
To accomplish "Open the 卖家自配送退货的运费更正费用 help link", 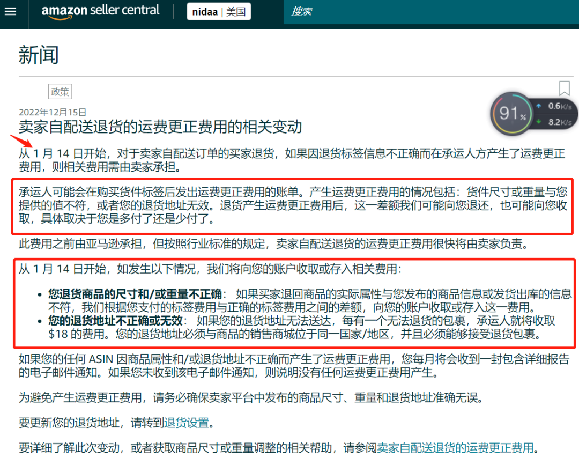I will (455, 448).
